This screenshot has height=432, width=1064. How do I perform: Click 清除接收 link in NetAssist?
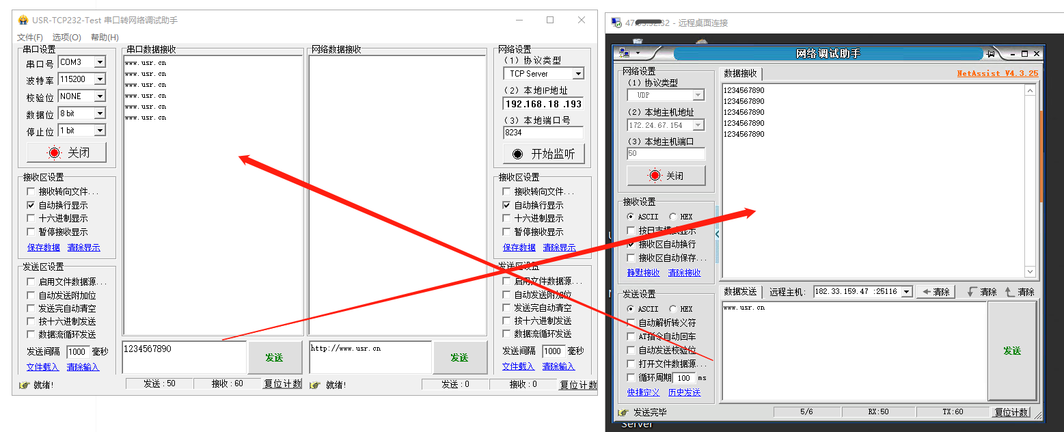click(x=684, y=273)
